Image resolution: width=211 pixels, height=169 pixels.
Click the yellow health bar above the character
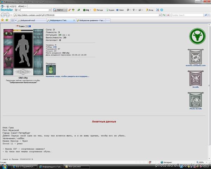(x=23, y=31)
